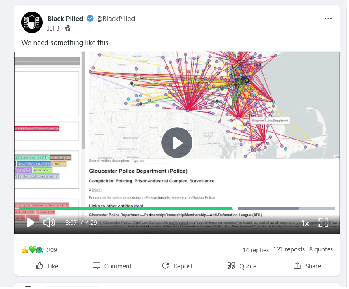This screenshot has width=349, height=289.
Task: Play the video using the center play button
Action: point(177,142)
